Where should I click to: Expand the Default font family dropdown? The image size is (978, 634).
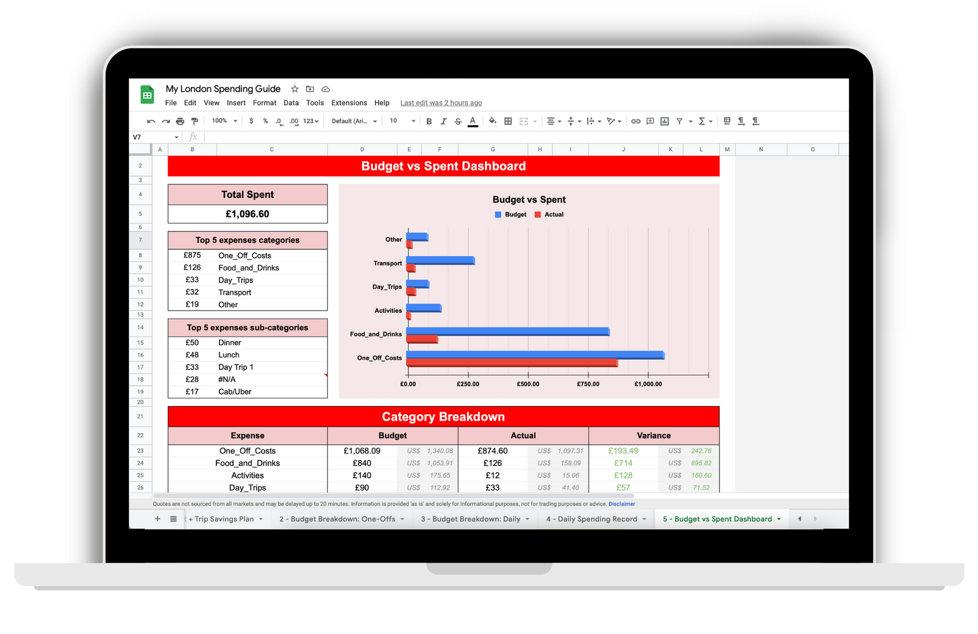coord(354,121)
